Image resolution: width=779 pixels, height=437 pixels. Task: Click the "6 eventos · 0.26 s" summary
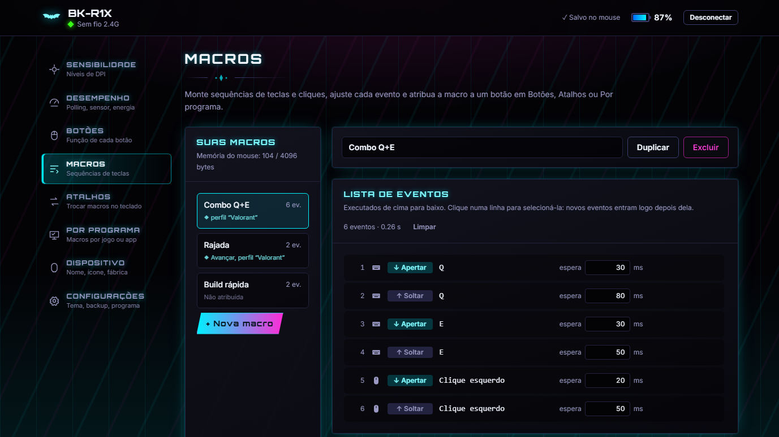tap(372, 227)
